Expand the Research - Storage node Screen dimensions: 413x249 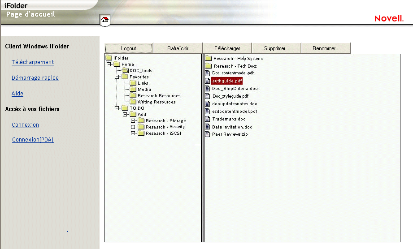(133, 120)
